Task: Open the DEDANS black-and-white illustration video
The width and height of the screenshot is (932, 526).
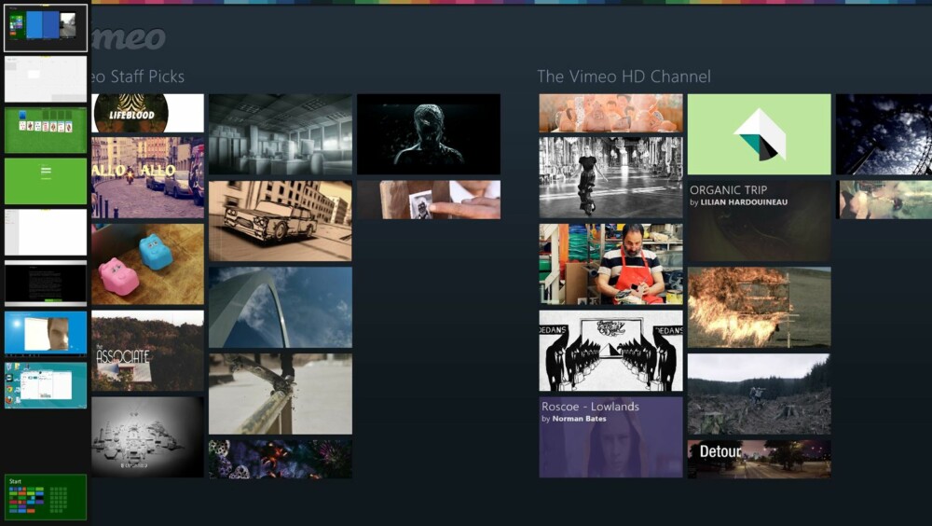Action: coord(611,351)
